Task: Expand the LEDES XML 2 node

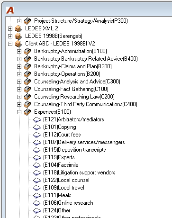Action: point(10,28)
